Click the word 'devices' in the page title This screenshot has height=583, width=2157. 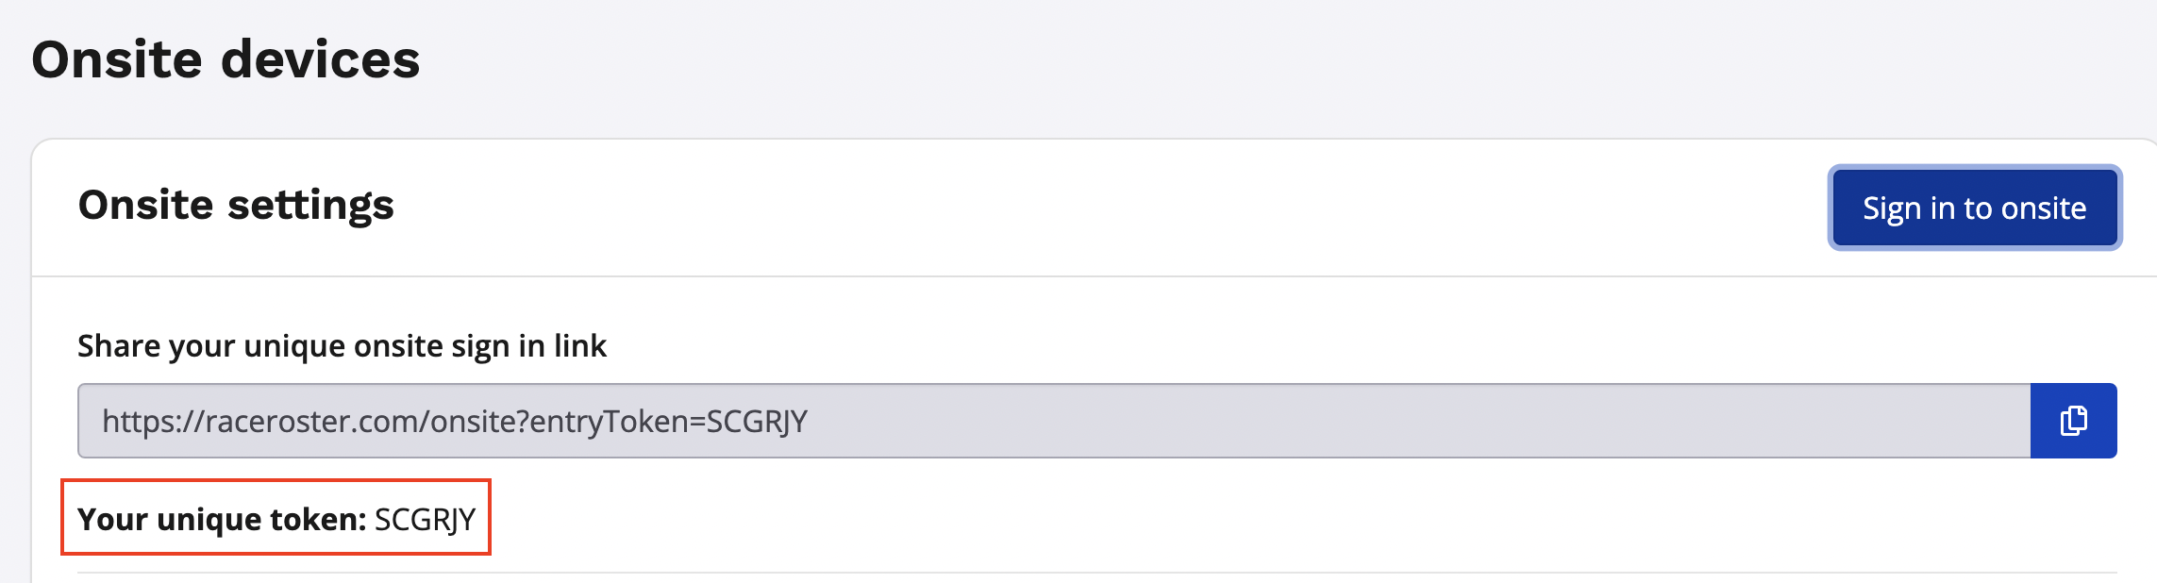[x=320, y=59]
